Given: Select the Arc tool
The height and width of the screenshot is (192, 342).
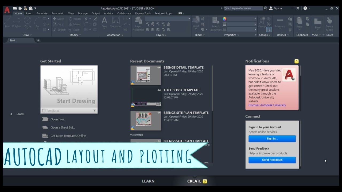Looking at the screenshot, I should 37,22.
